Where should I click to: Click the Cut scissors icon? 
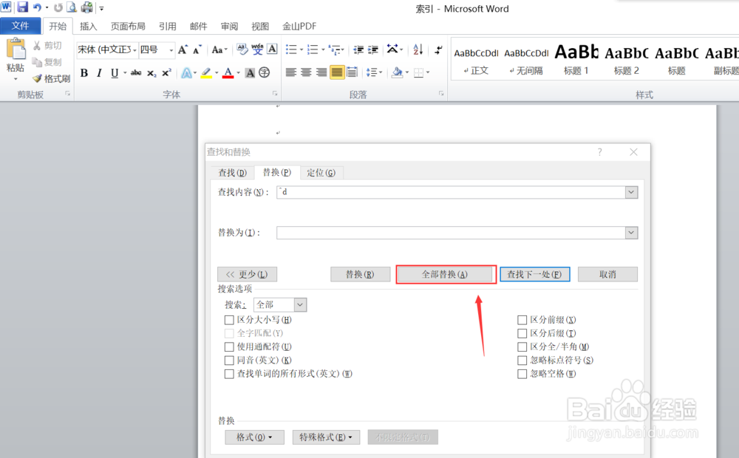[x=37, y=46]
